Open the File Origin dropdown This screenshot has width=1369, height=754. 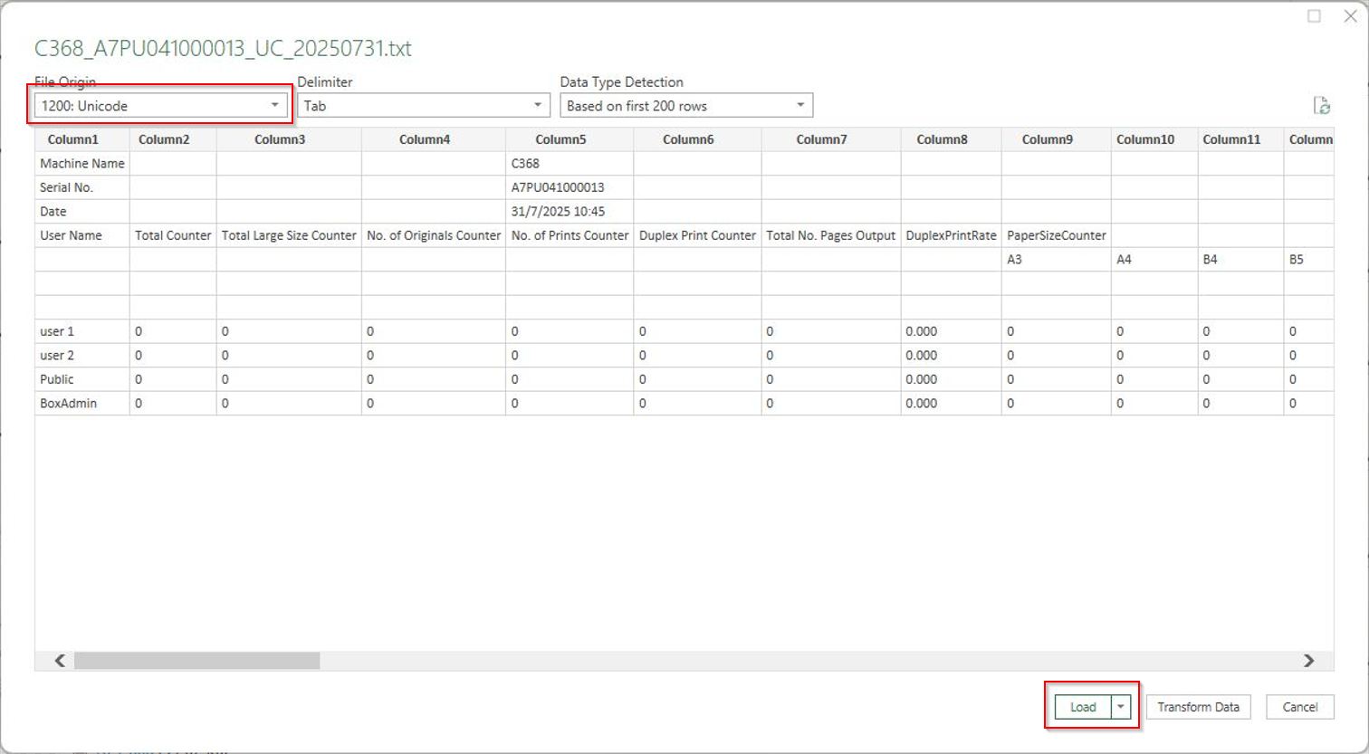point(159,106)
